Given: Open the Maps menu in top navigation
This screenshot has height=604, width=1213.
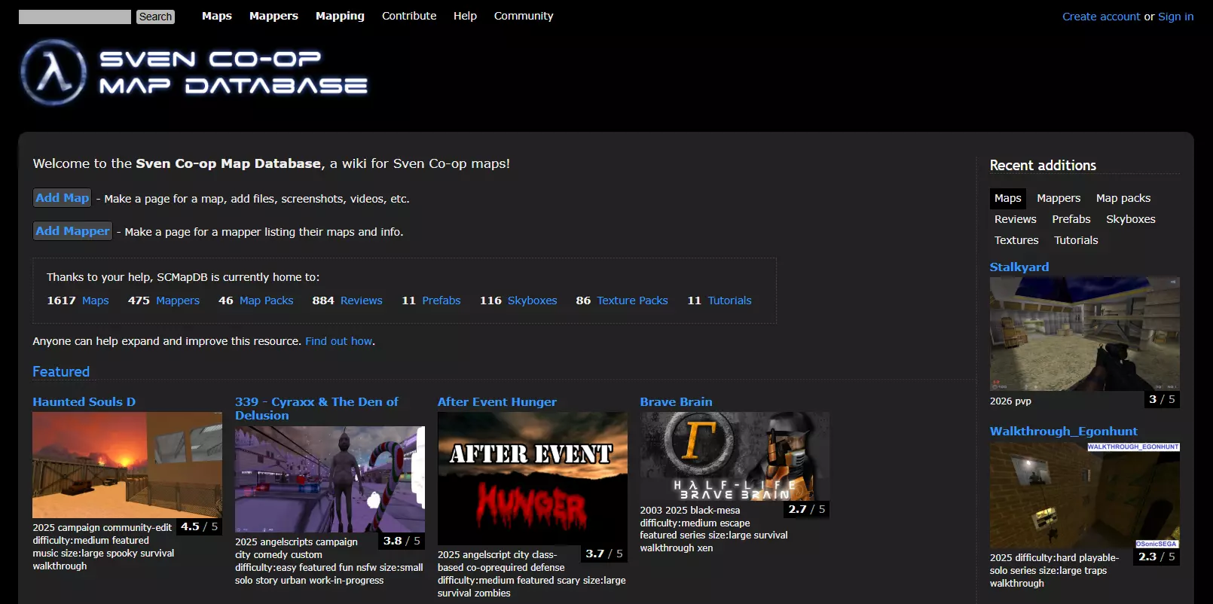Looking at the screenshot, I should pos(217,16).
